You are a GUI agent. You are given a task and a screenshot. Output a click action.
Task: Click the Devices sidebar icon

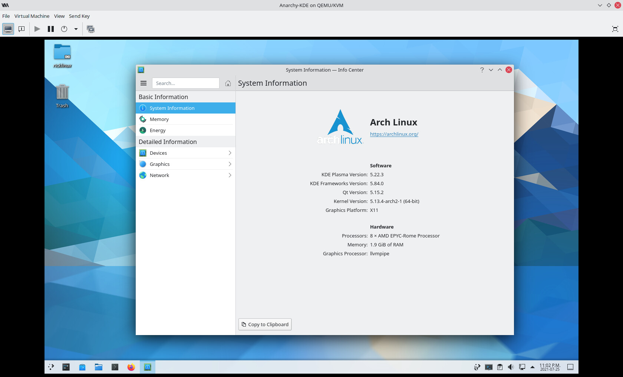point(143,153)
